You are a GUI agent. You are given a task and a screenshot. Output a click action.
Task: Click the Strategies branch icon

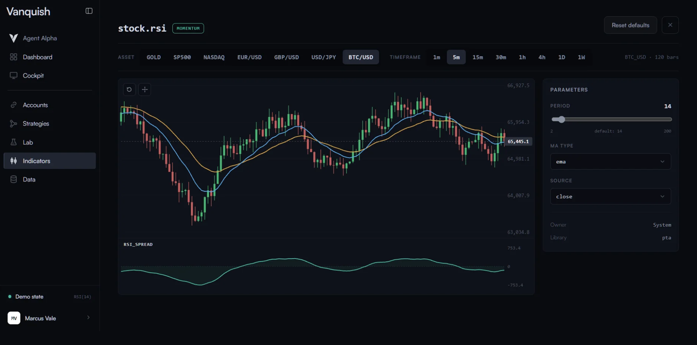[14, 124]
